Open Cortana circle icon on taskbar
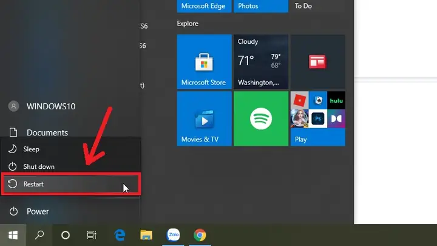The image size is (437, 246). coord(66,235)
